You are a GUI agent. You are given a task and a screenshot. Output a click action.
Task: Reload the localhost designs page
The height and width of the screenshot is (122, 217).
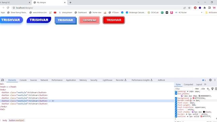[8, 8]
